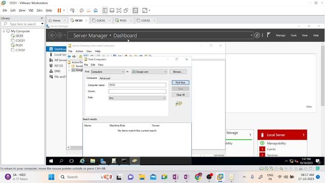Open the VMware Edit menu

13,10
